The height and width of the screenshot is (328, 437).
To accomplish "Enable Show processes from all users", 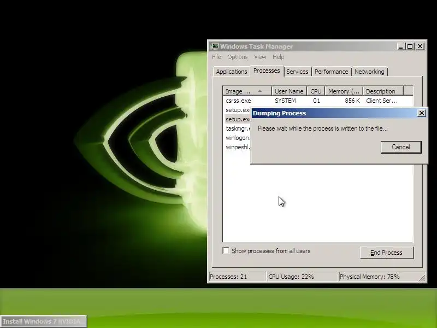I will tap(226, 251).
